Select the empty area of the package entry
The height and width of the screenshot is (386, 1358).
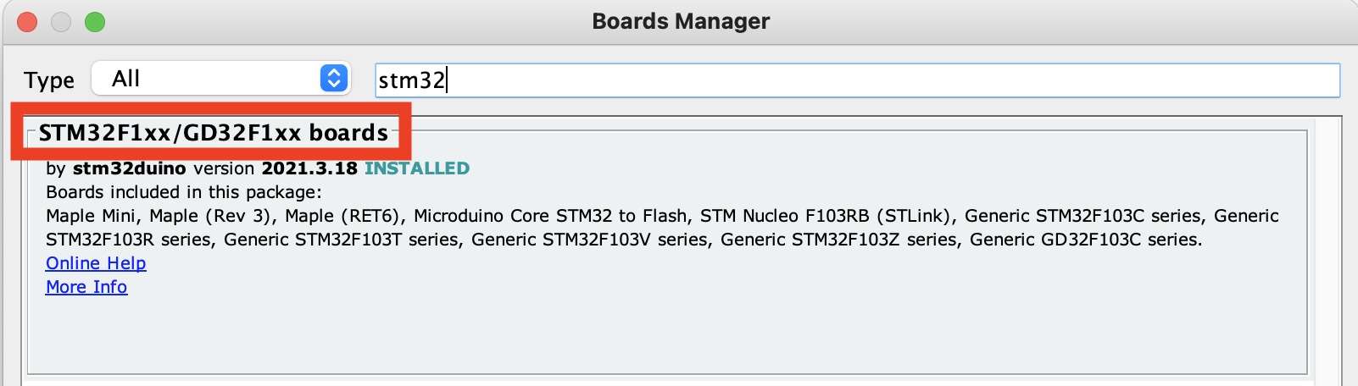tap(667, 334)
